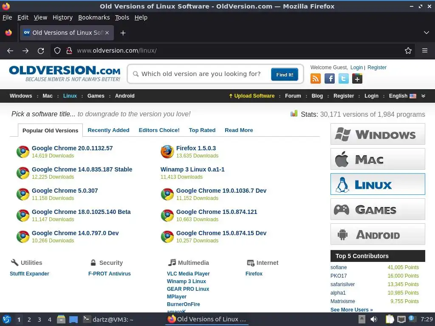Expand the list all tabs chevron
This screenshot has width=435, height=326.
tap(427, 33)
